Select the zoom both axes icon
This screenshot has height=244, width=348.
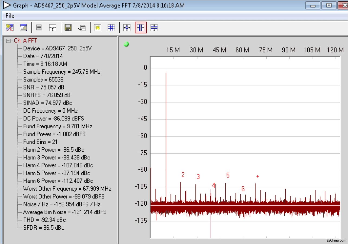[127, 28]
